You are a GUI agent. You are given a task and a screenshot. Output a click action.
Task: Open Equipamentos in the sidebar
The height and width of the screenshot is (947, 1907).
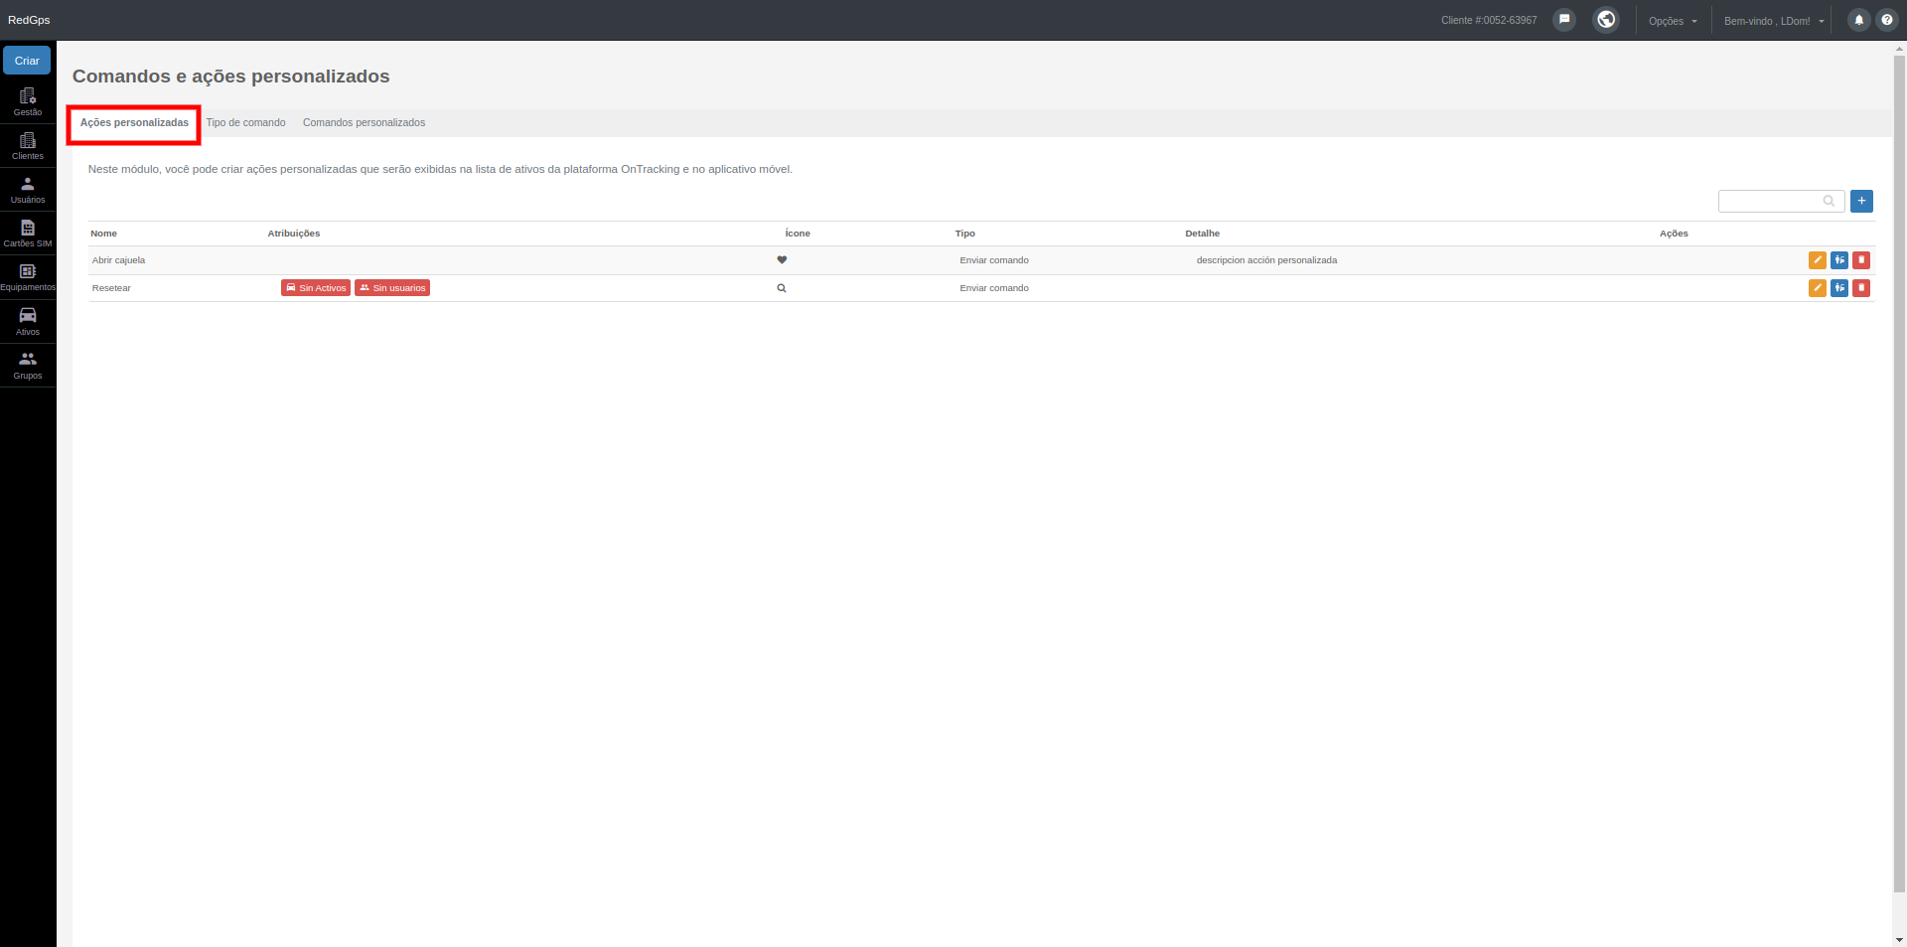coord(28,277)
